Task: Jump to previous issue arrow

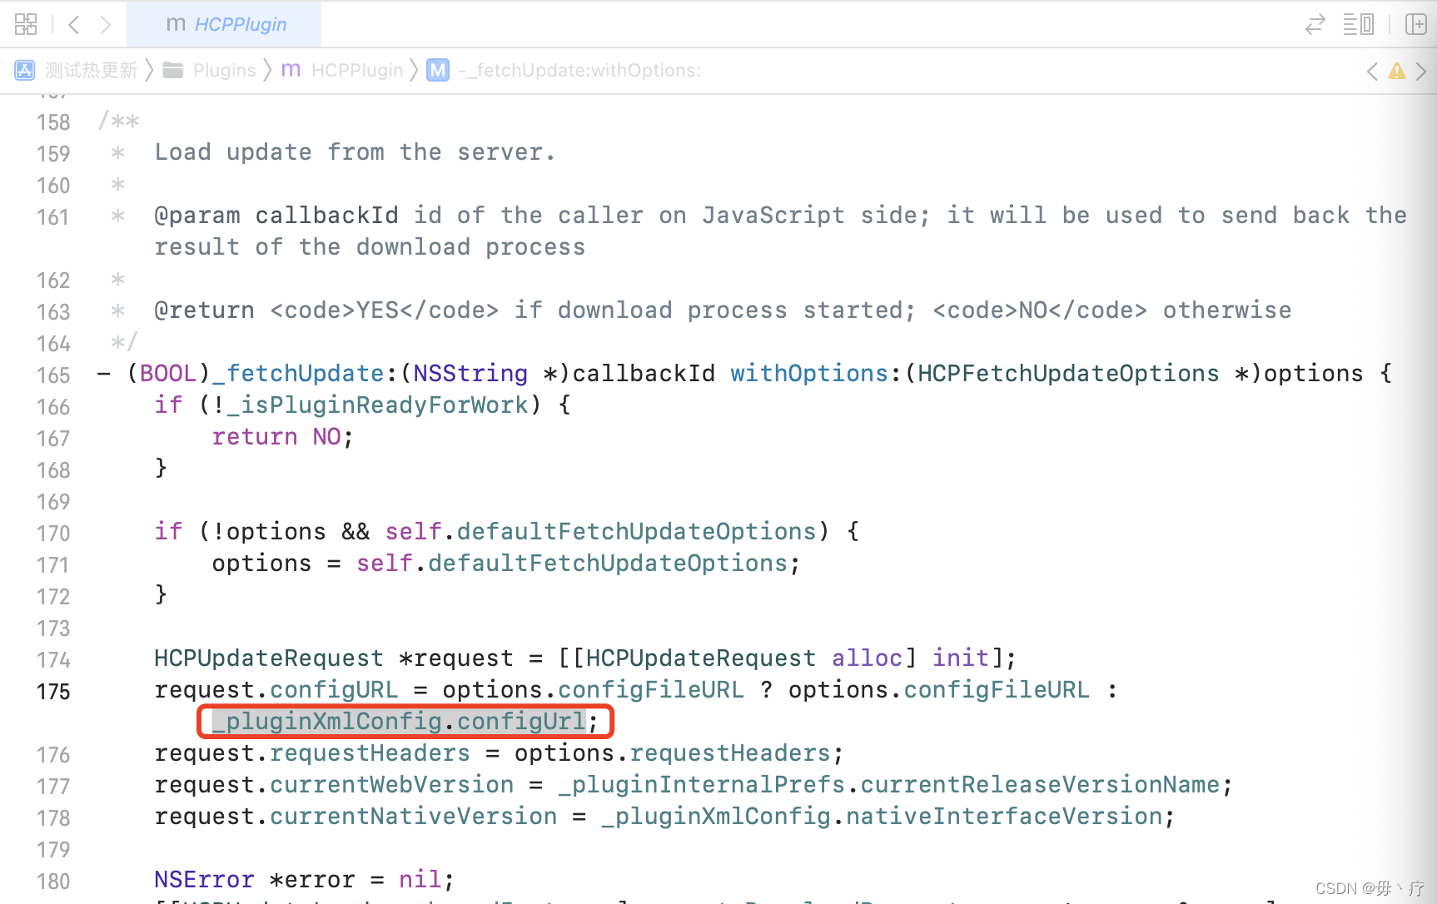Action: click(1372, 71)
